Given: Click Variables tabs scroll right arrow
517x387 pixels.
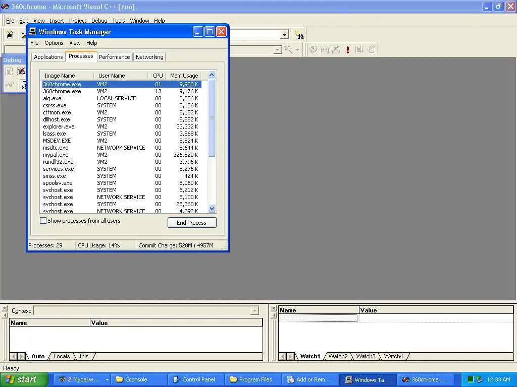Looking at the screenshot, I should 21,356.
